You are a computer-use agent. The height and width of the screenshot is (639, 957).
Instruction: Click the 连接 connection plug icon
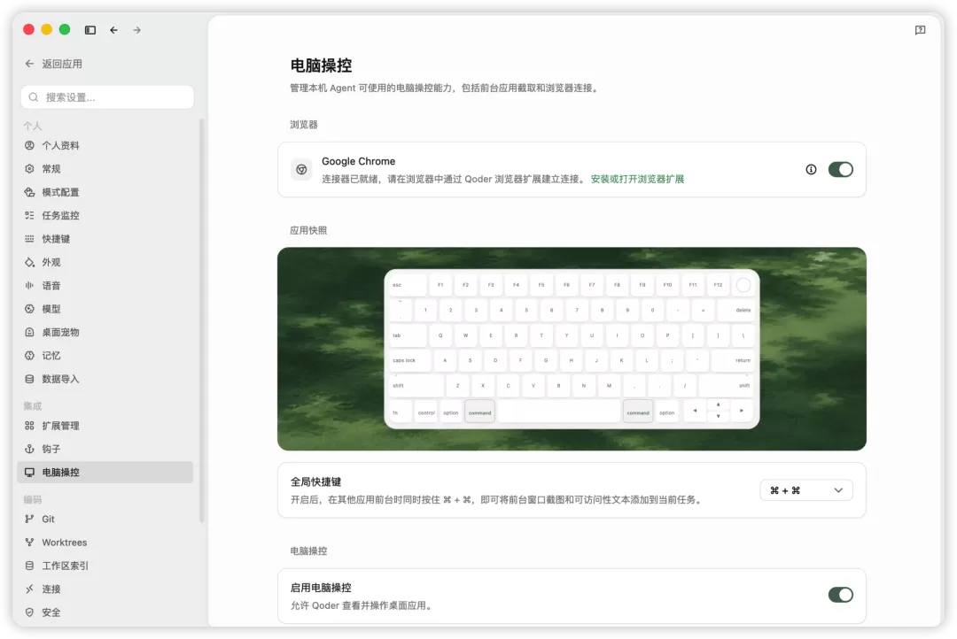(x=29, y=589)
